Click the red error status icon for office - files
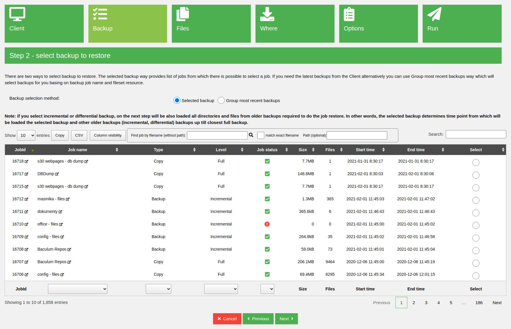 (267, 224)
